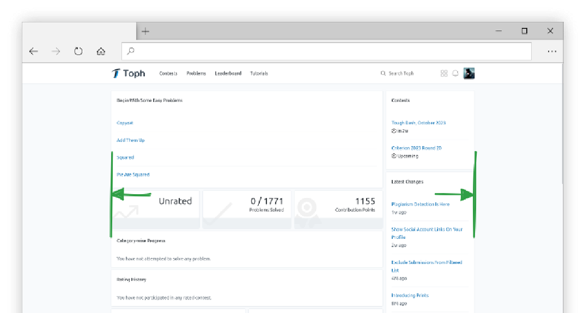584x313 pixels.
Task: Open the browser three-dots menu
Action: (x=552, y=51)
